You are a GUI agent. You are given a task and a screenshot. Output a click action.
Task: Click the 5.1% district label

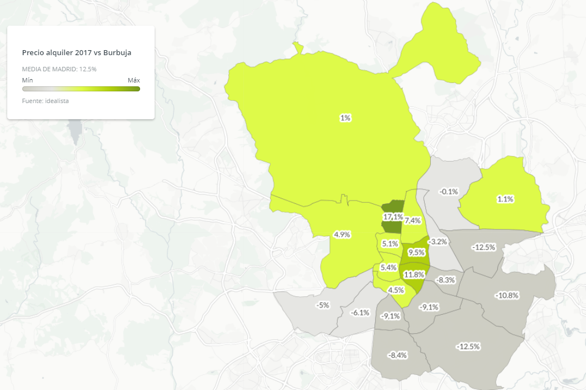pos(390,243)
